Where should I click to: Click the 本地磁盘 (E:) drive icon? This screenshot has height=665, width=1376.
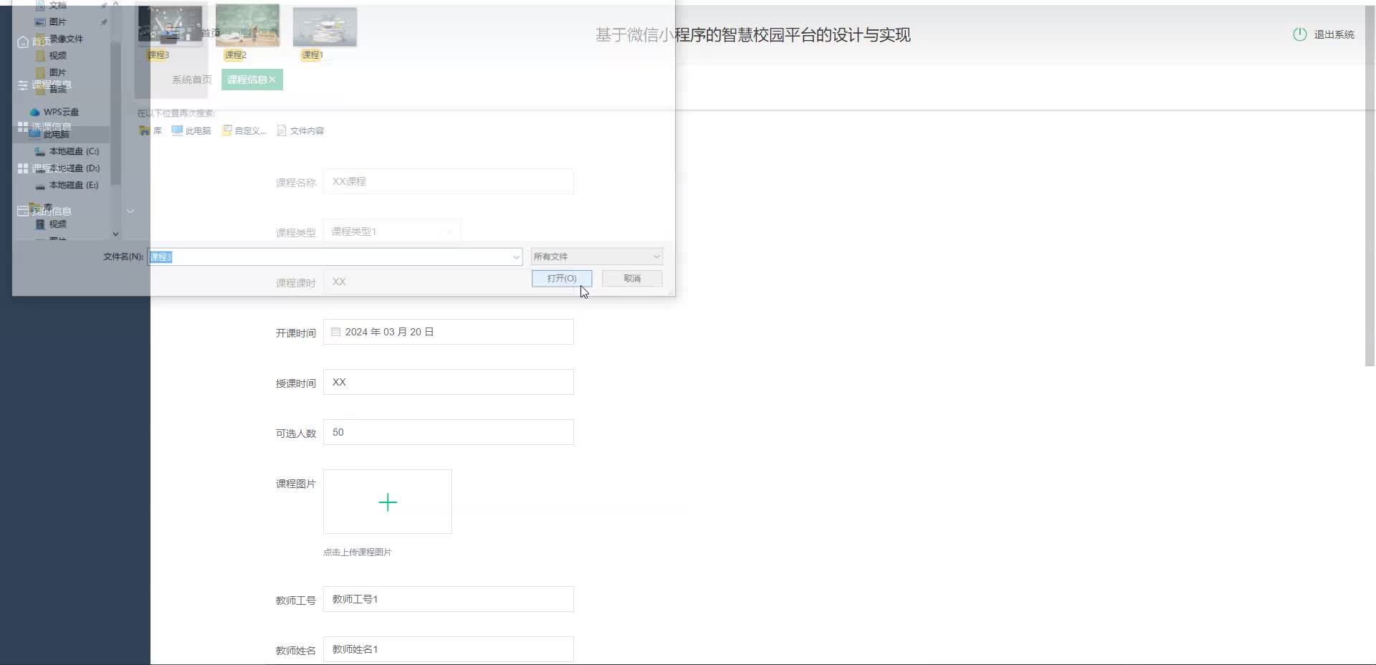pyautogui.click(x=40, y=185)
